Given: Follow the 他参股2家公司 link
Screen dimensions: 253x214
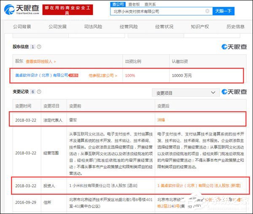Looking at the screenshot, I should (x=103, y=75).
